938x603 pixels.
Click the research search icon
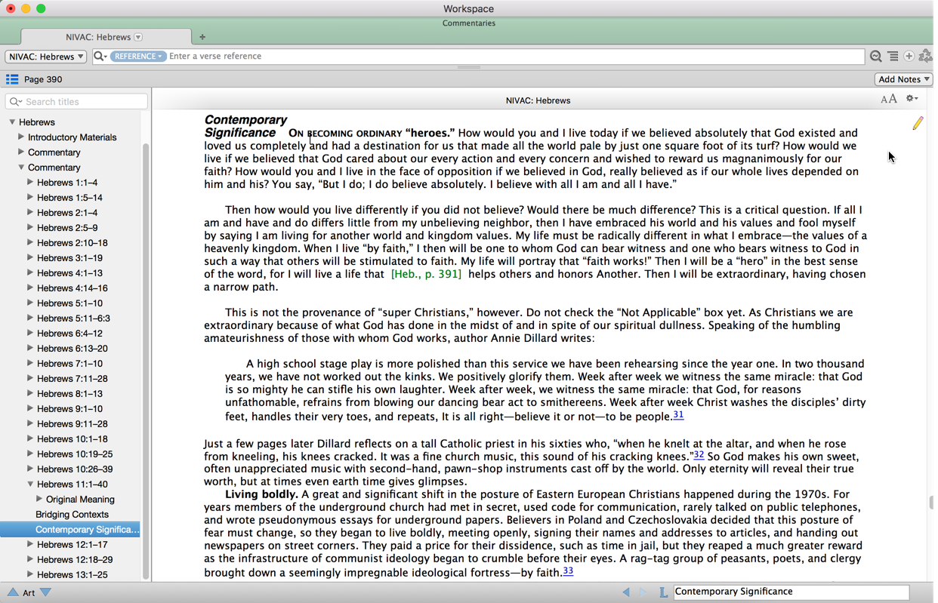(x=875, y=57)
